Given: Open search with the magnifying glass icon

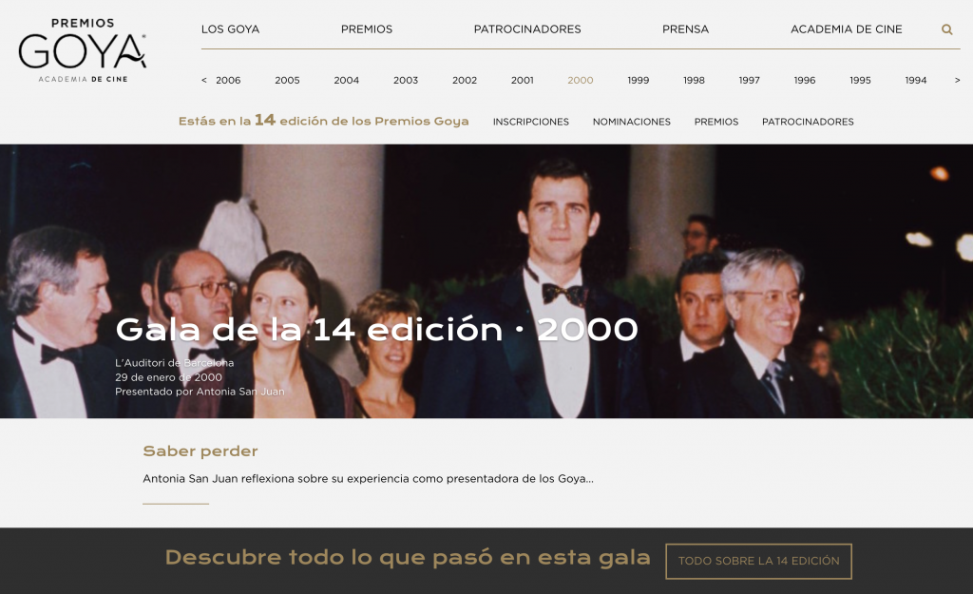Looking at the screenshot, I should 946,29.
